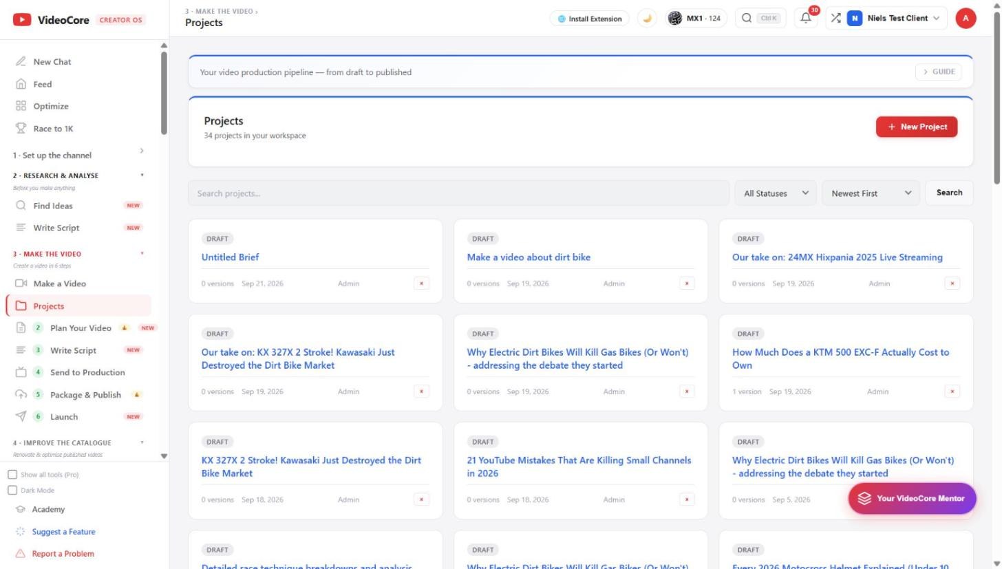
Task: Open 21 YouTube Mistakes project link
Action: [x=579, y=466]
